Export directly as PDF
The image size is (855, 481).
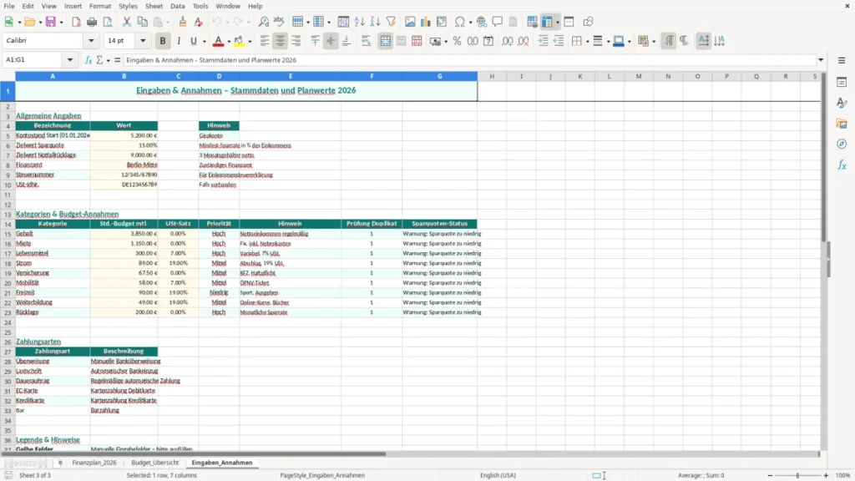click(76, 22)
